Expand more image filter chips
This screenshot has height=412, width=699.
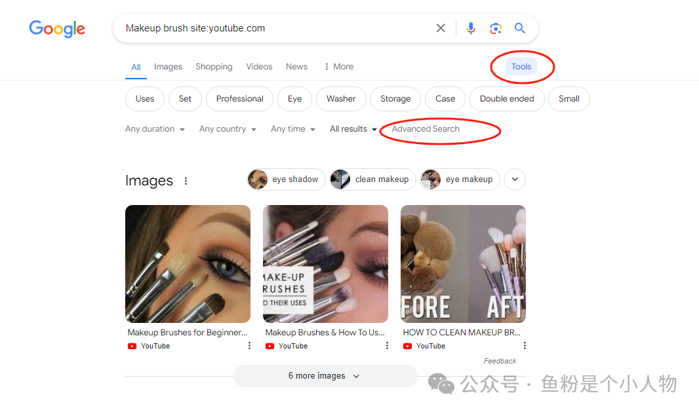515,179
